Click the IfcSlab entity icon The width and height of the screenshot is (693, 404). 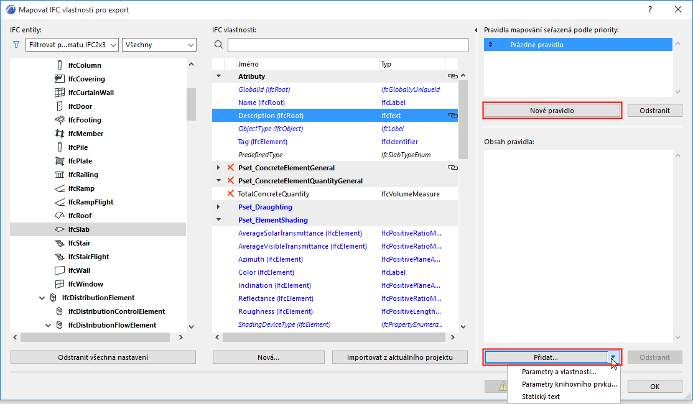point(60,229)
